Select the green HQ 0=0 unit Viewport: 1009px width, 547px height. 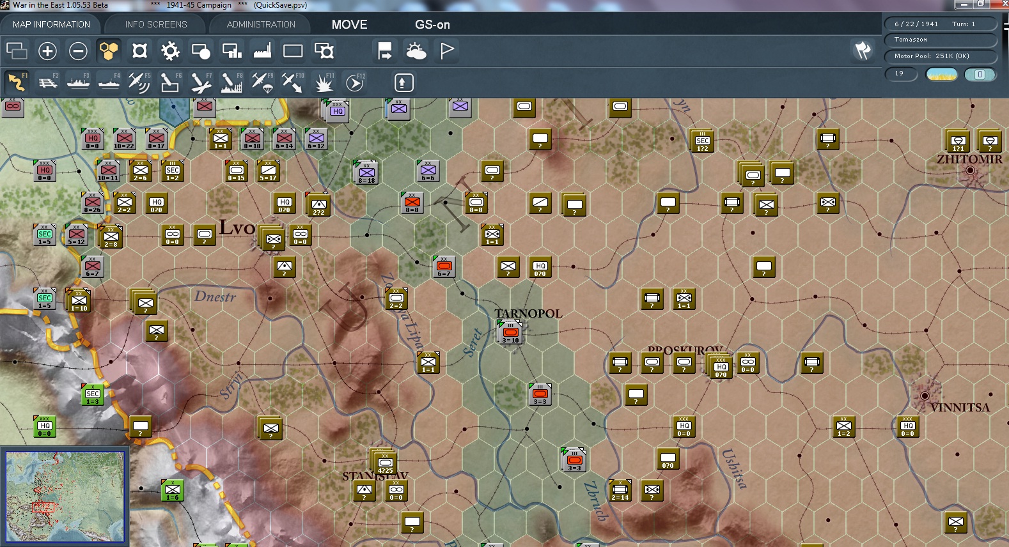click(45, 426)
